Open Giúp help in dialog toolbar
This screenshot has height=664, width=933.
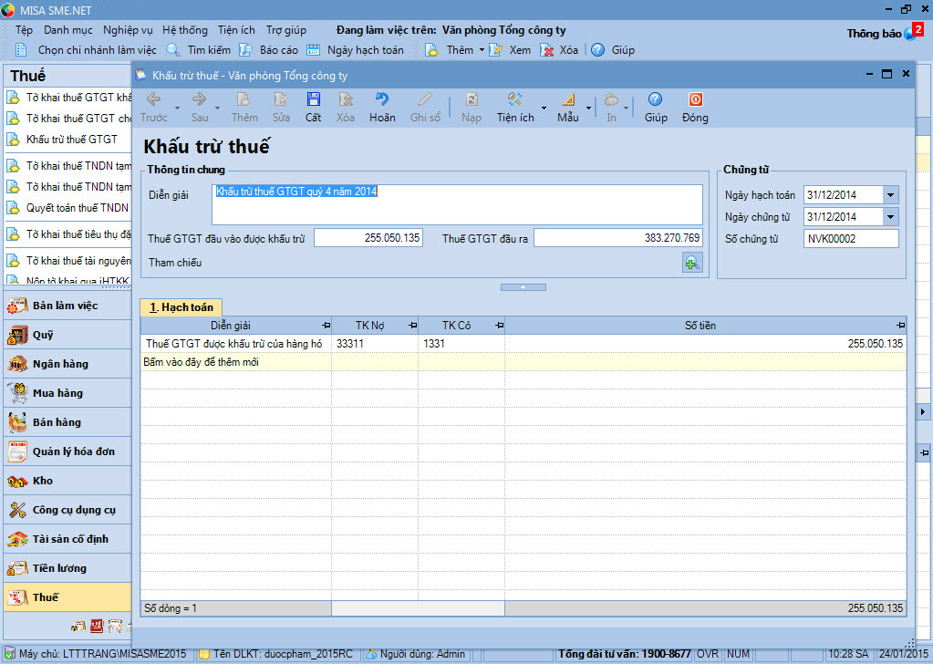[655, 101]
